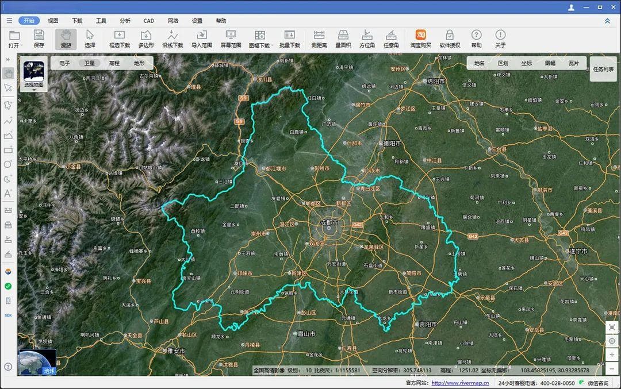Select the 量面积 area measure tool
This screenshot has height=389, width=621.
pos(343,39)
